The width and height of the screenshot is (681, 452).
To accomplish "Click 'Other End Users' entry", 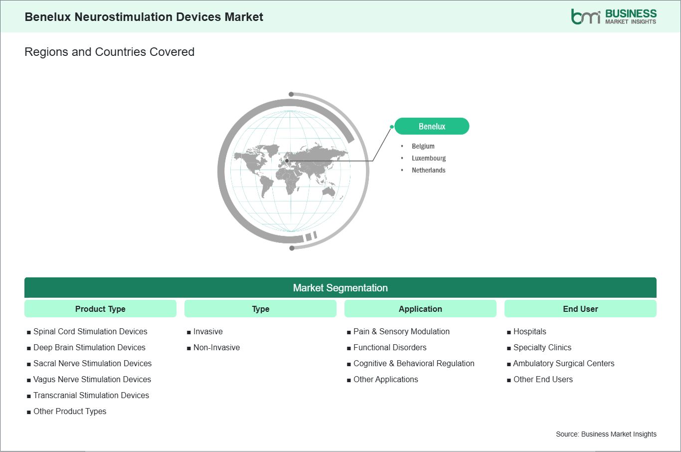I will pyautogui.click(x=543, y=379).
